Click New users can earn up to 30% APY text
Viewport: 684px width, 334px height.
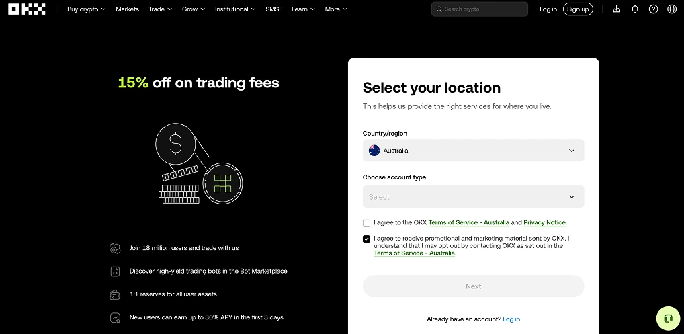(x=206, y=317)
